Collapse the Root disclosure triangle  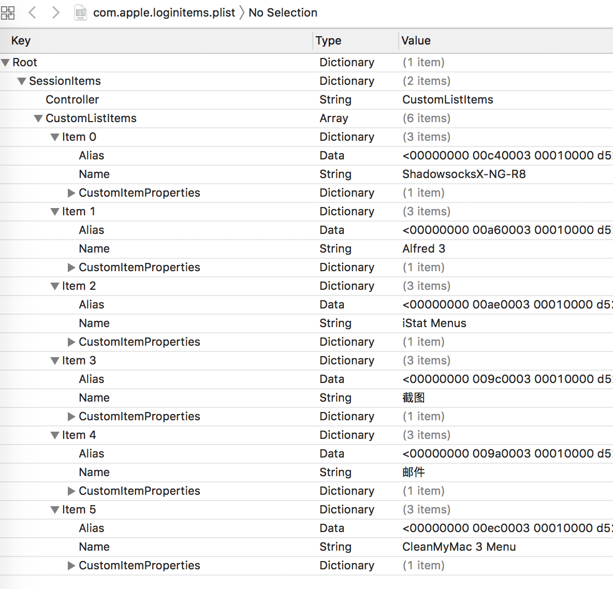(x=5, y=63)
